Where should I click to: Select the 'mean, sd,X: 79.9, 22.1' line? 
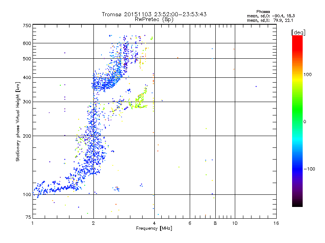click(270, 20)
